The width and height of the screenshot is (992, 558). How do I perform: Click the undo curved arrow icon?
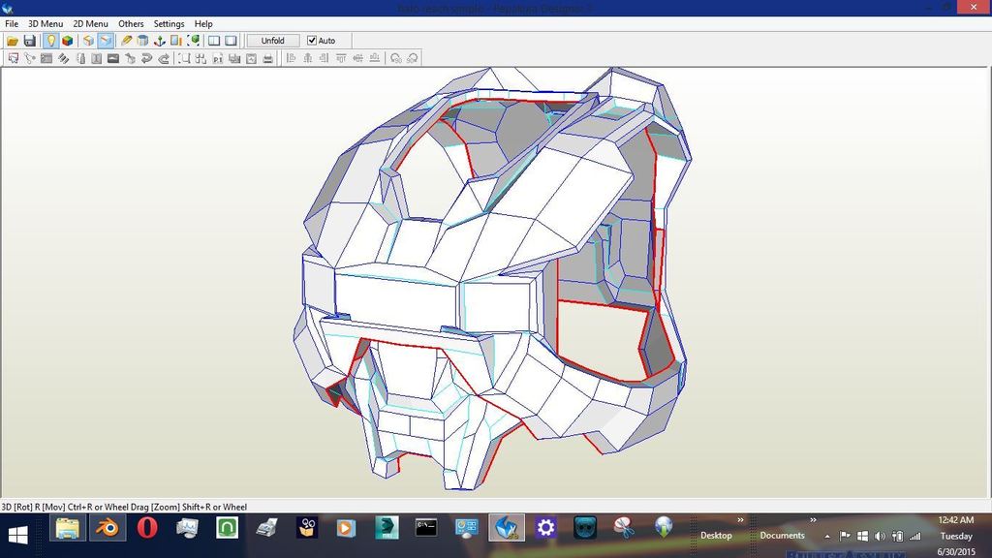click(147, 58)
